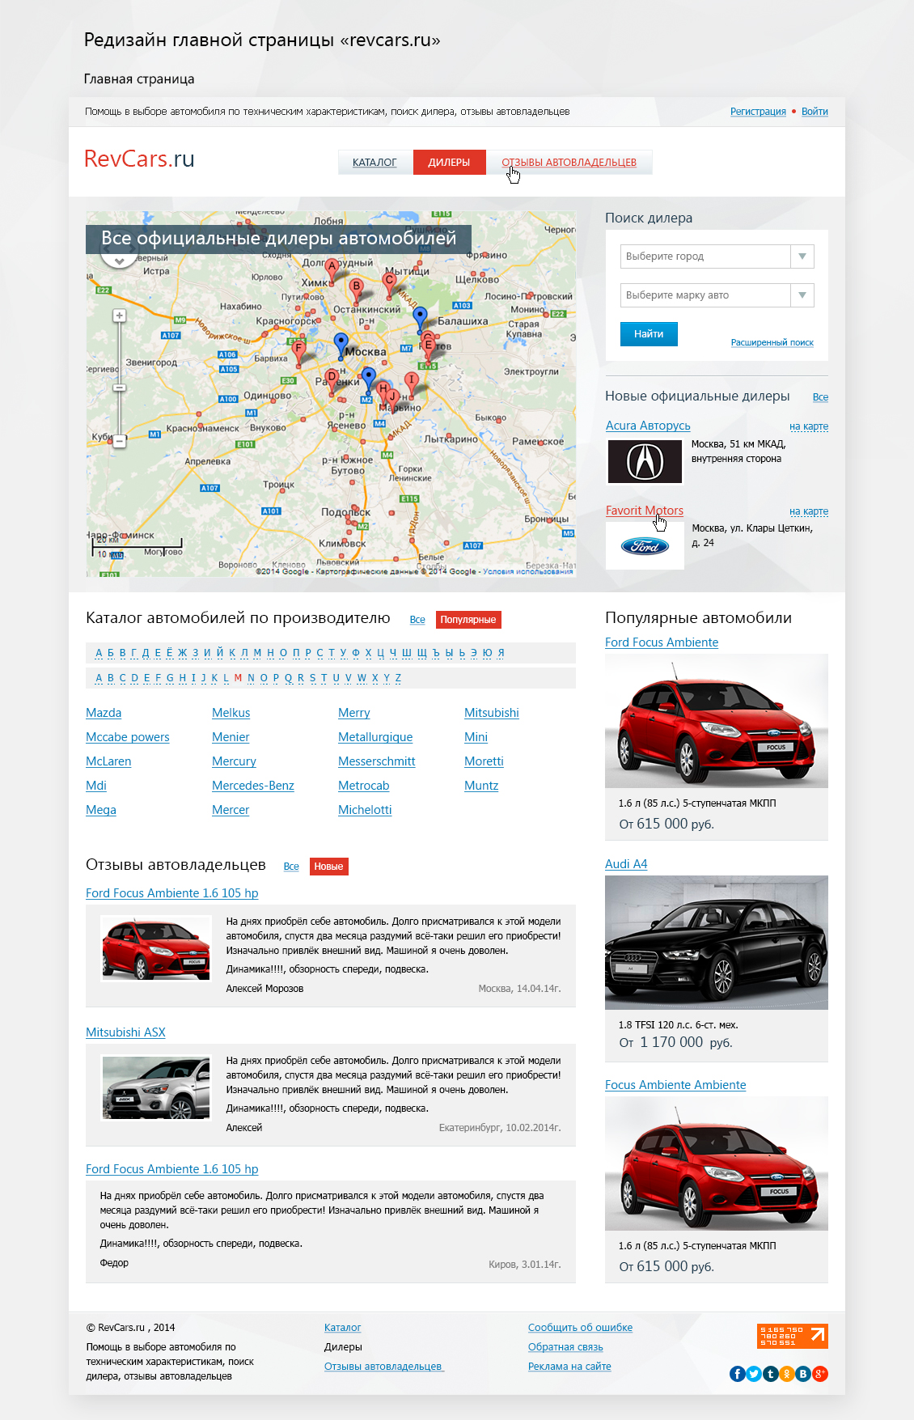Click map marker J near Марьино
The height and width of the screenshot is (1420, 914).
pos(392,400)
